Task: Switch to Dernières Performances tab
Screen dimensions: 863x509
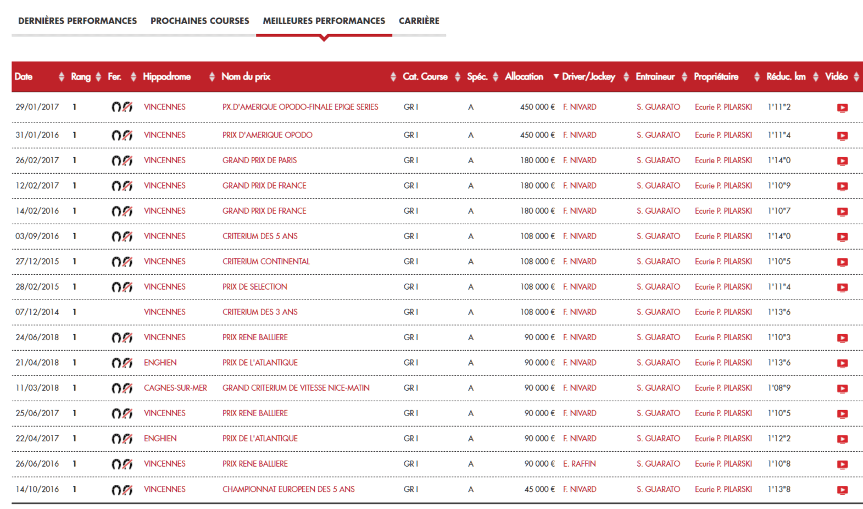Action: [77, 21]
